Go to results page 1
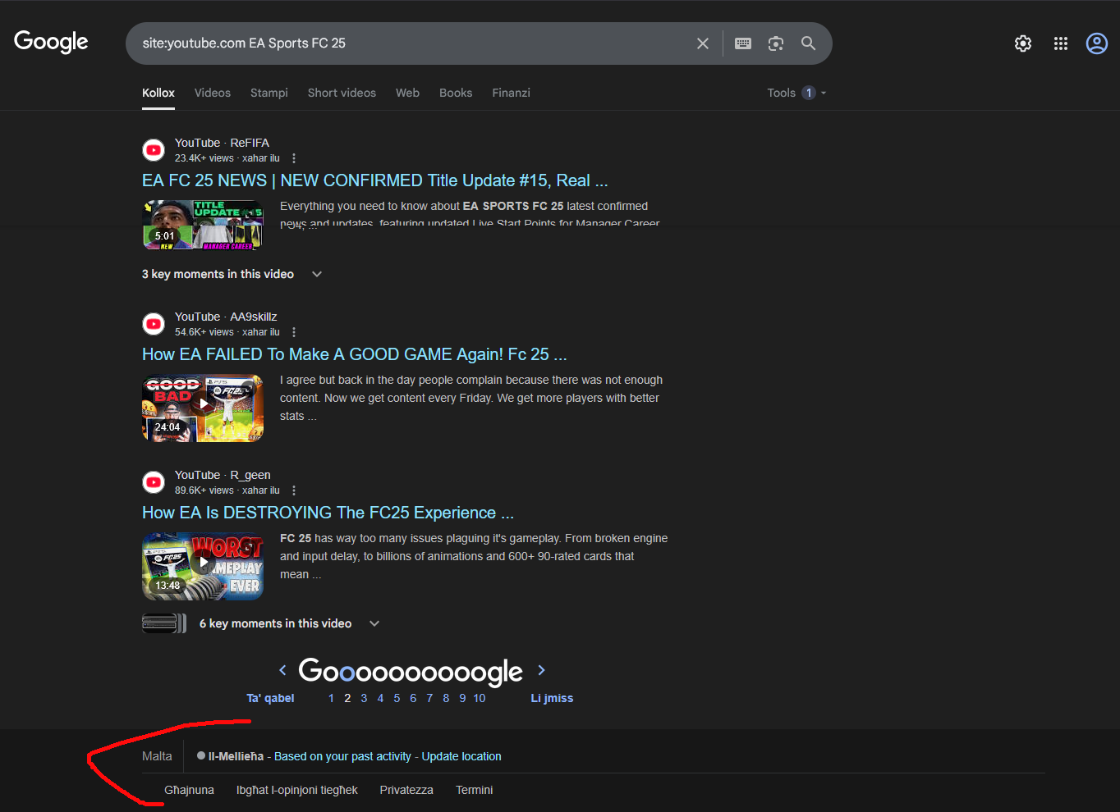1120x812 pixels. (331, 698)
